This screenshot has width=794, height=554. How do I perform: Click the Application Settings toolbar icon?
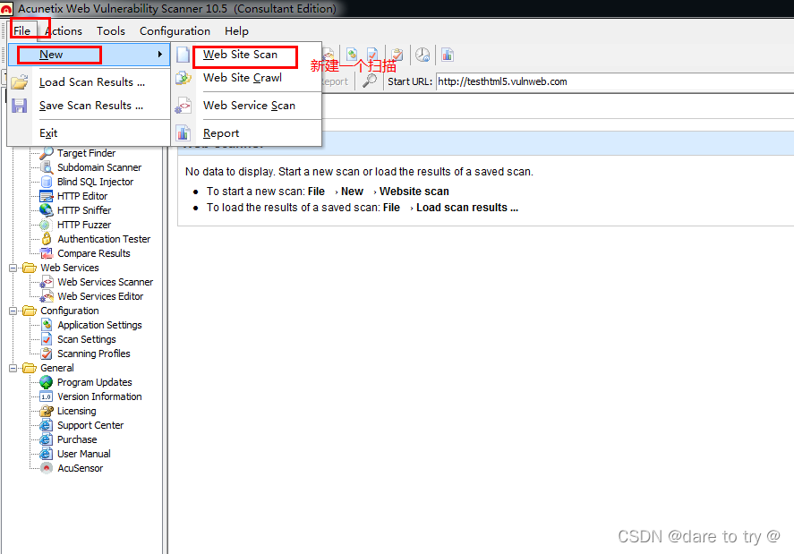352,55
